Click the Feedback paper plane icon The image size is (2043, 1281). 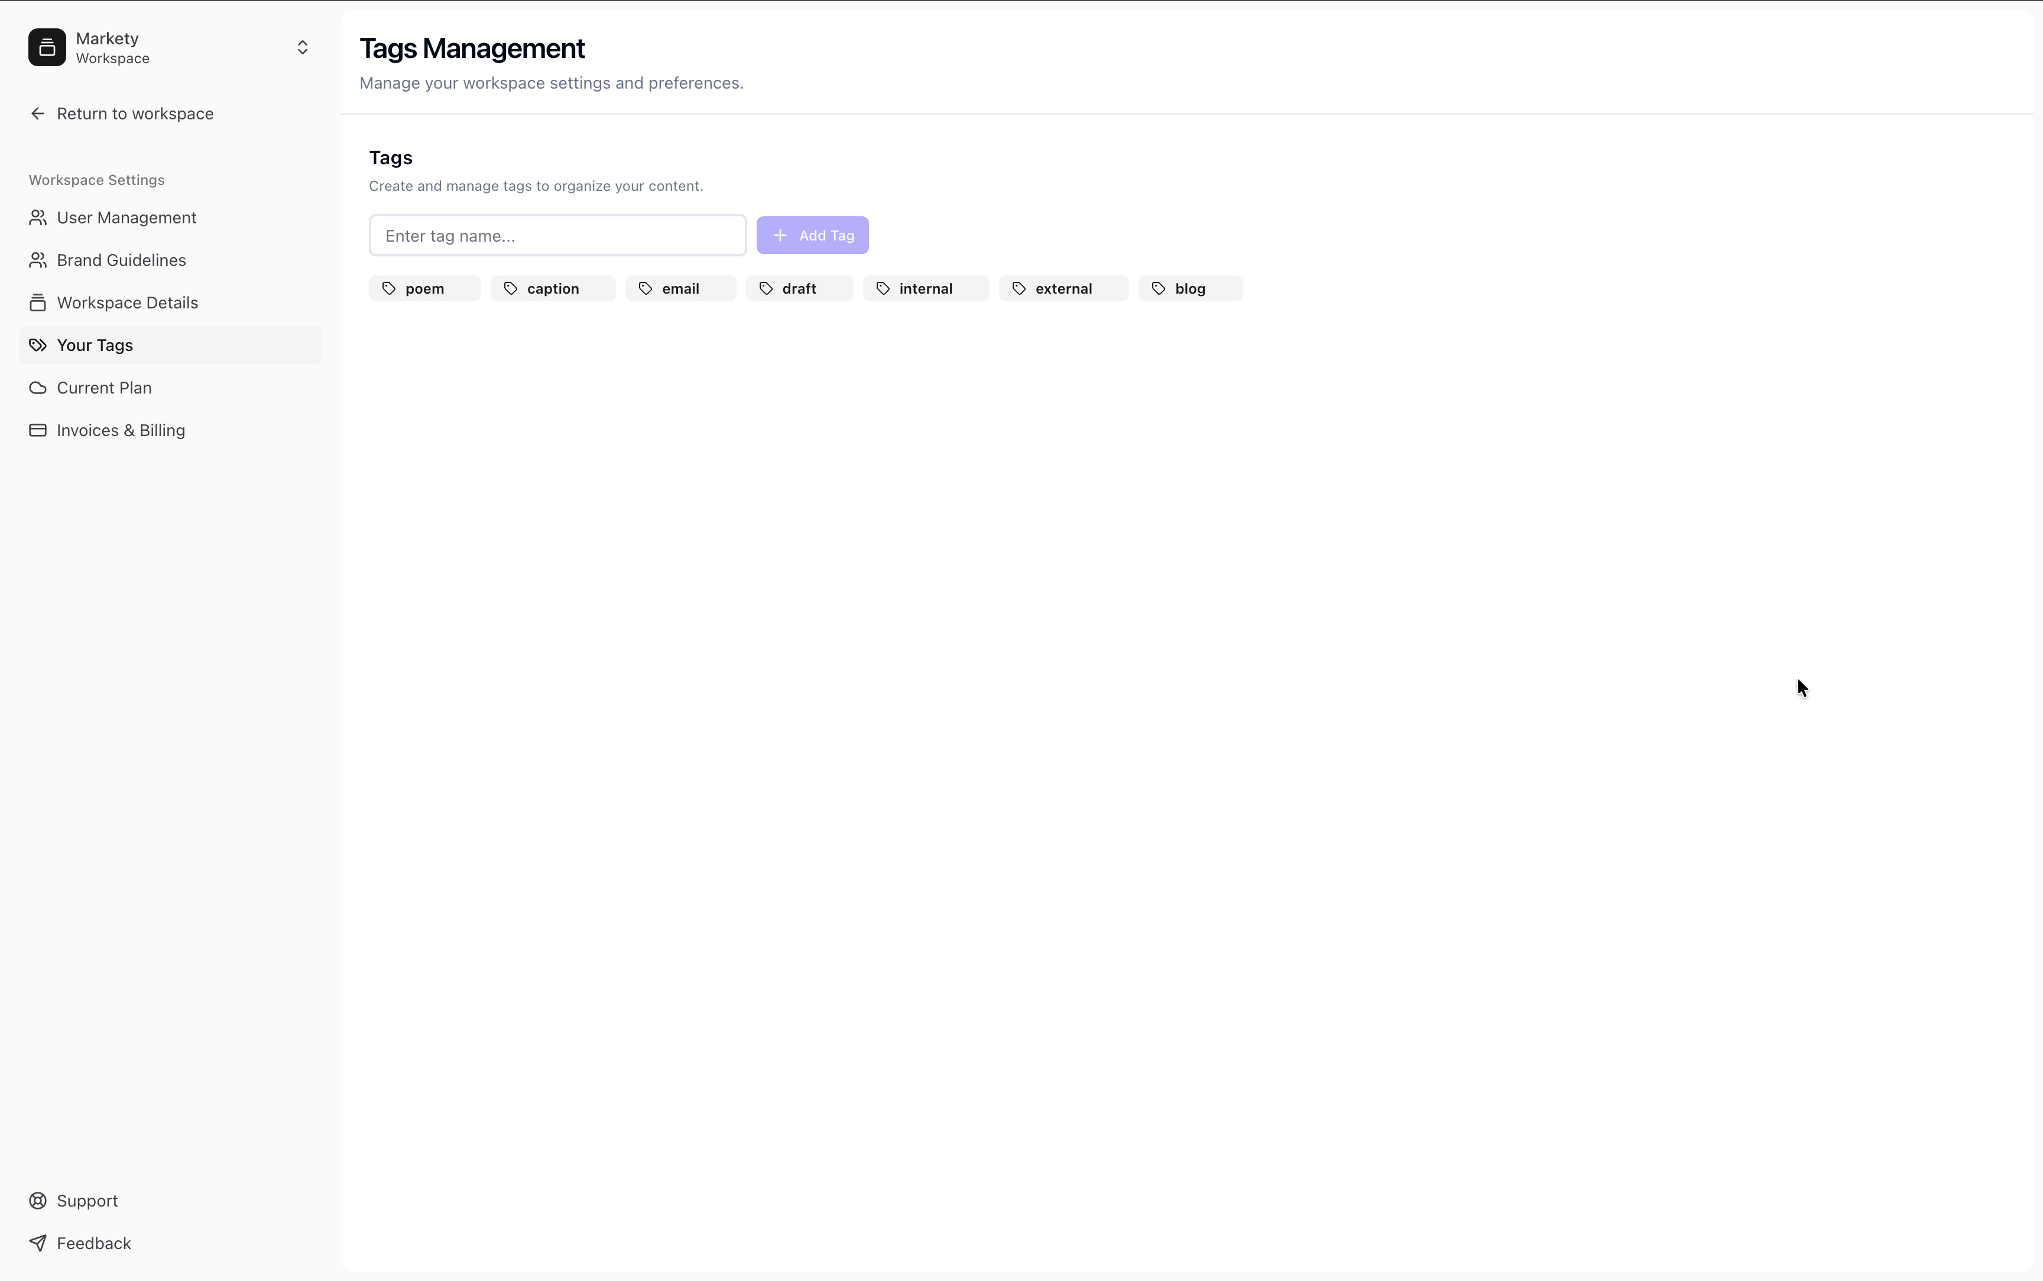point(37,1242)
